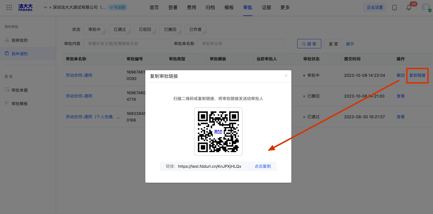
Task: Click the 当前审批人 column header
Action: [267, 59]
